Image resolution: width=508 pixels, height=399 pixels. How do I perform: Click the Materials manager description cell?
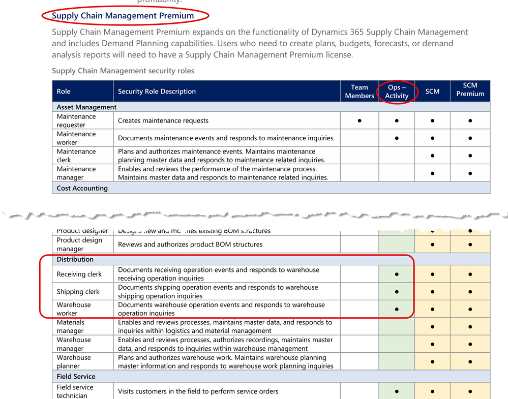pos(227,326)
